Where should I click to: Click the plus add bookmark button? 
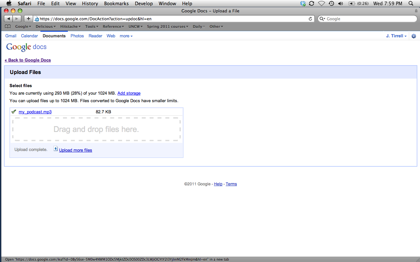[x=29, y=19]
